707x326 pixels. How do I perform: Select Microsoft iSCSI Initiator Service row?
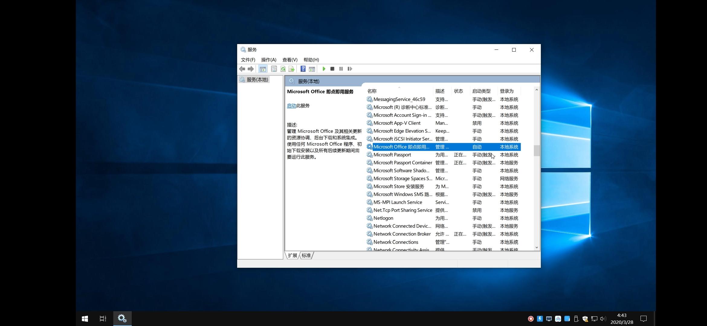(x=443, y=139)
